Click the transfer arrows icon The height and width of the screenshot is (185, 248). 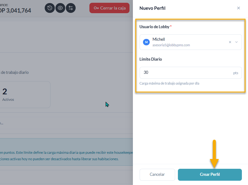[x=71, y=8]
